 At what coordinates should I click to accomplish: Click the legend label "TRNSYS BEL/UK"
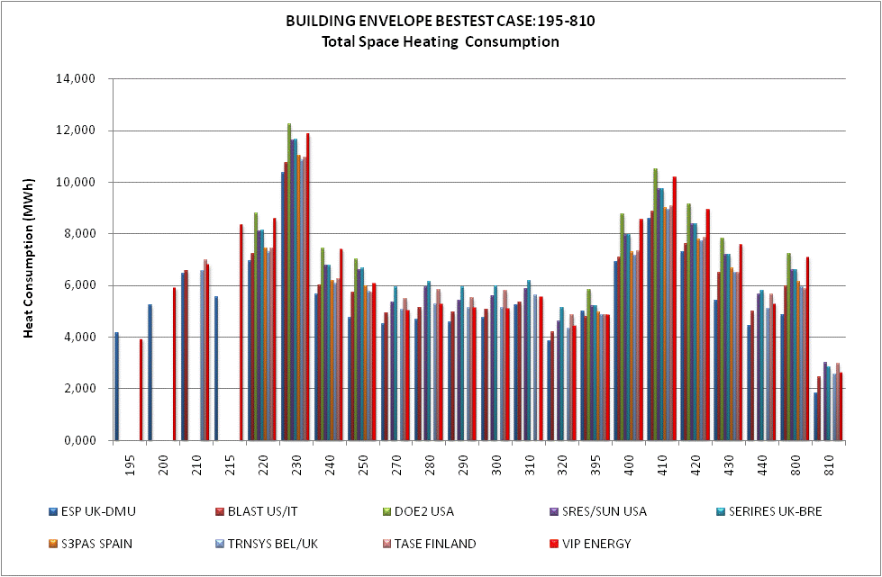(273, 544)
